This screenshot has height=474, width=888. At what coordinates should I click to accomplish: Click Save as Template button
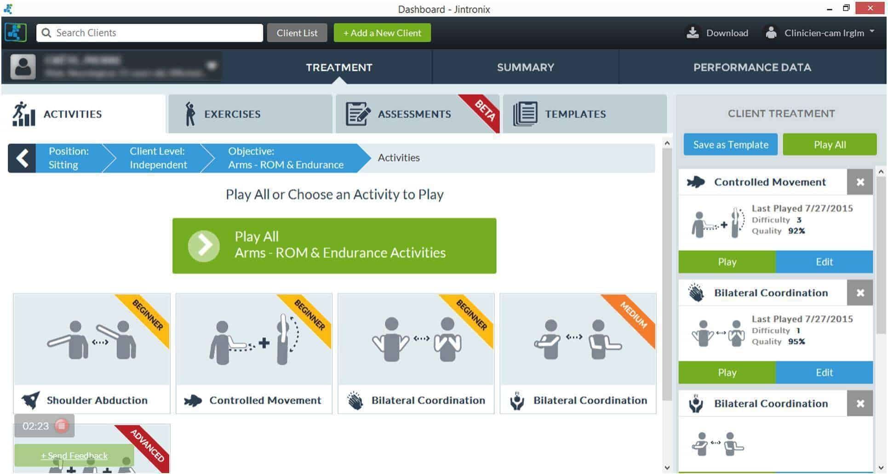click(x=730, y=145)
